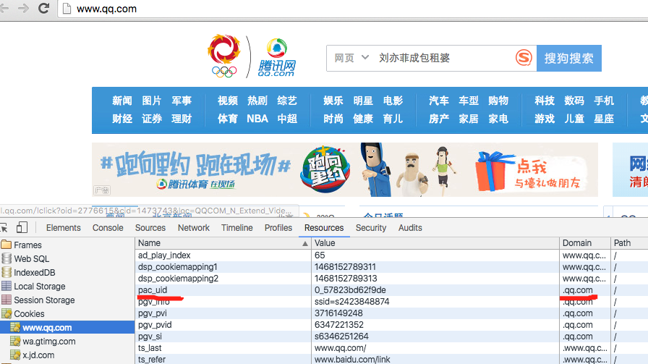This screenshot has height=364, width=648.
Task: Select wa.gtimg.com cookie domain
Action: tap(48, 342)
